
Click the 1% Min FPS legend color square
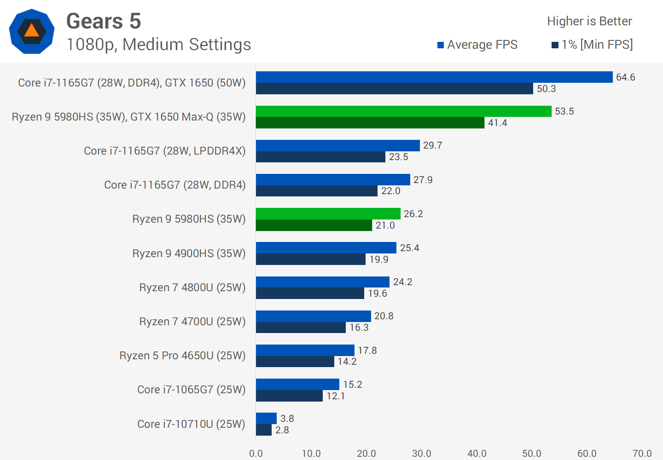(555, 45)
